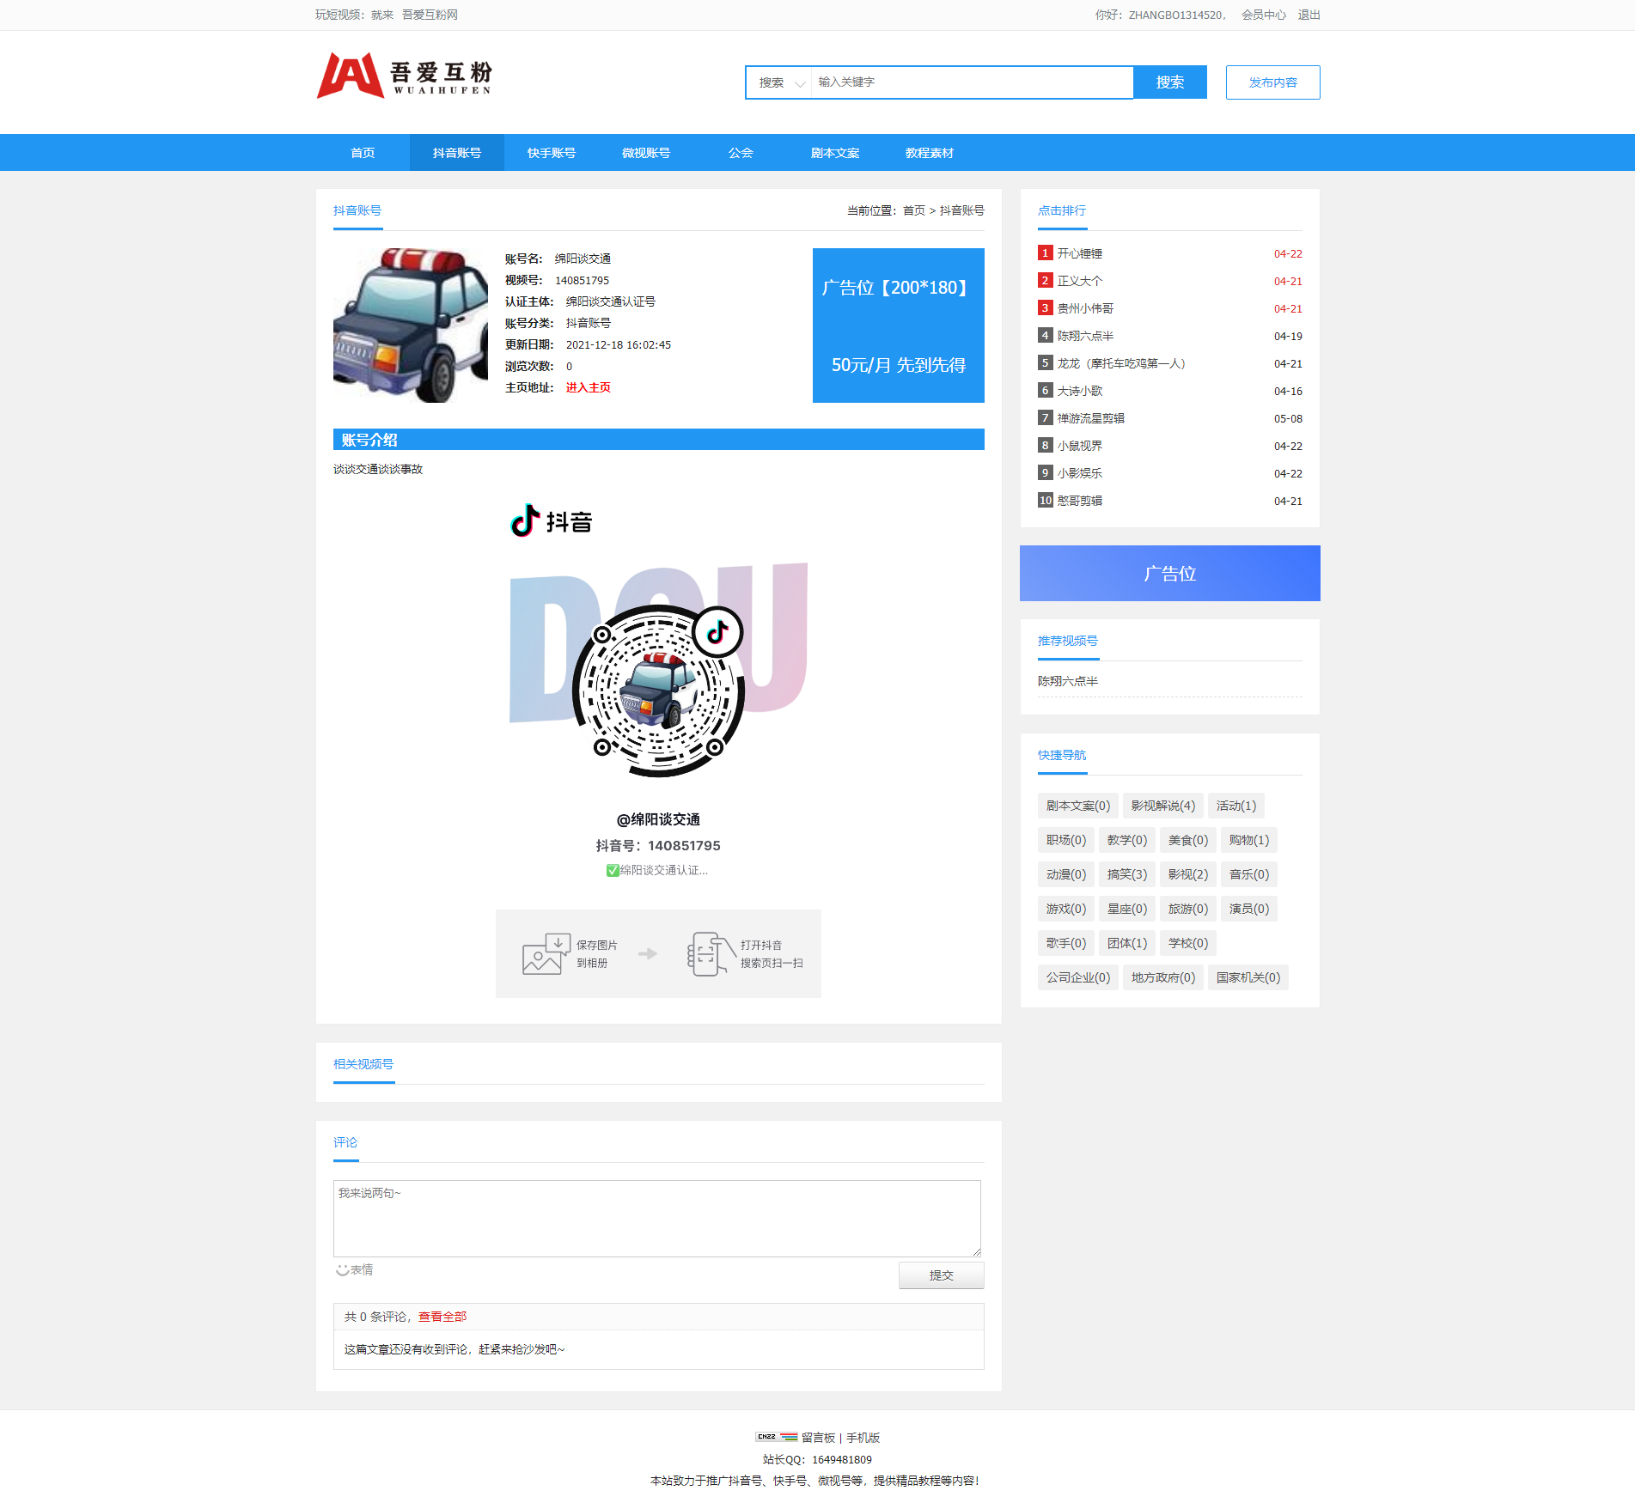Click the blue 搜索 button
The width and height of the screenshot is (1635, 1509).
coord(1170,82)
